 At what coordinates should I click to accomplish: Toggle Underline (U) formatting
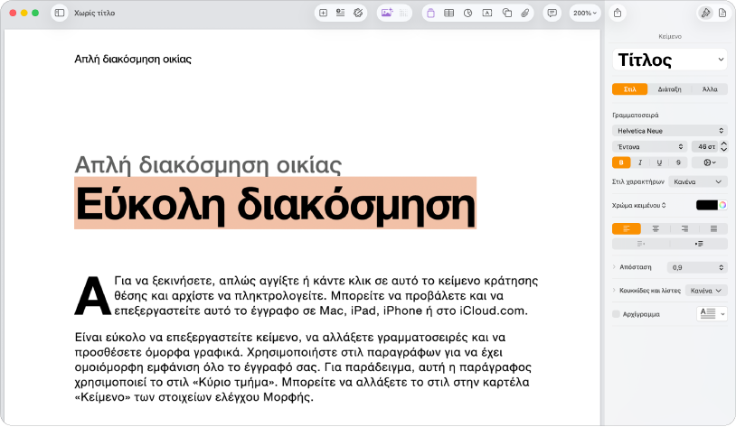click(x=659, y=162)
